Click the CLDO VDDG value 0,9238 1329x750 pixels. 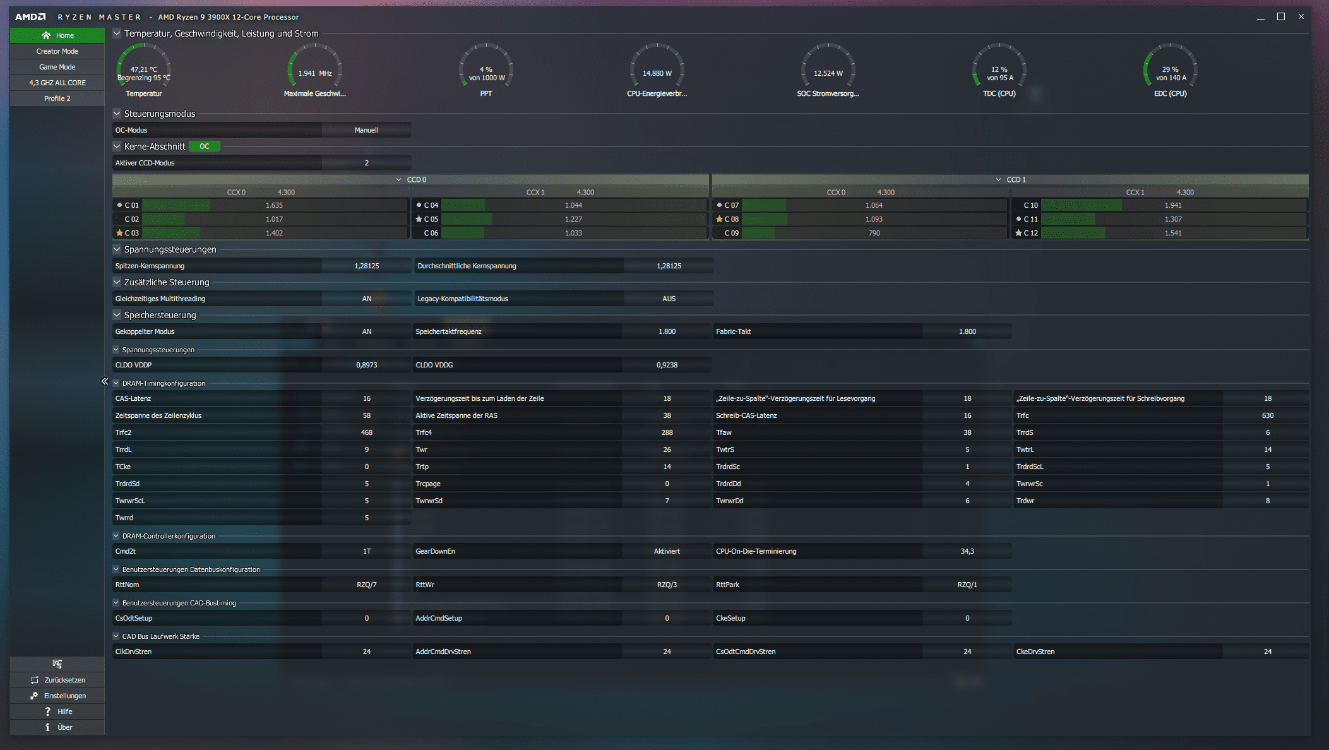tap(667, 365)
